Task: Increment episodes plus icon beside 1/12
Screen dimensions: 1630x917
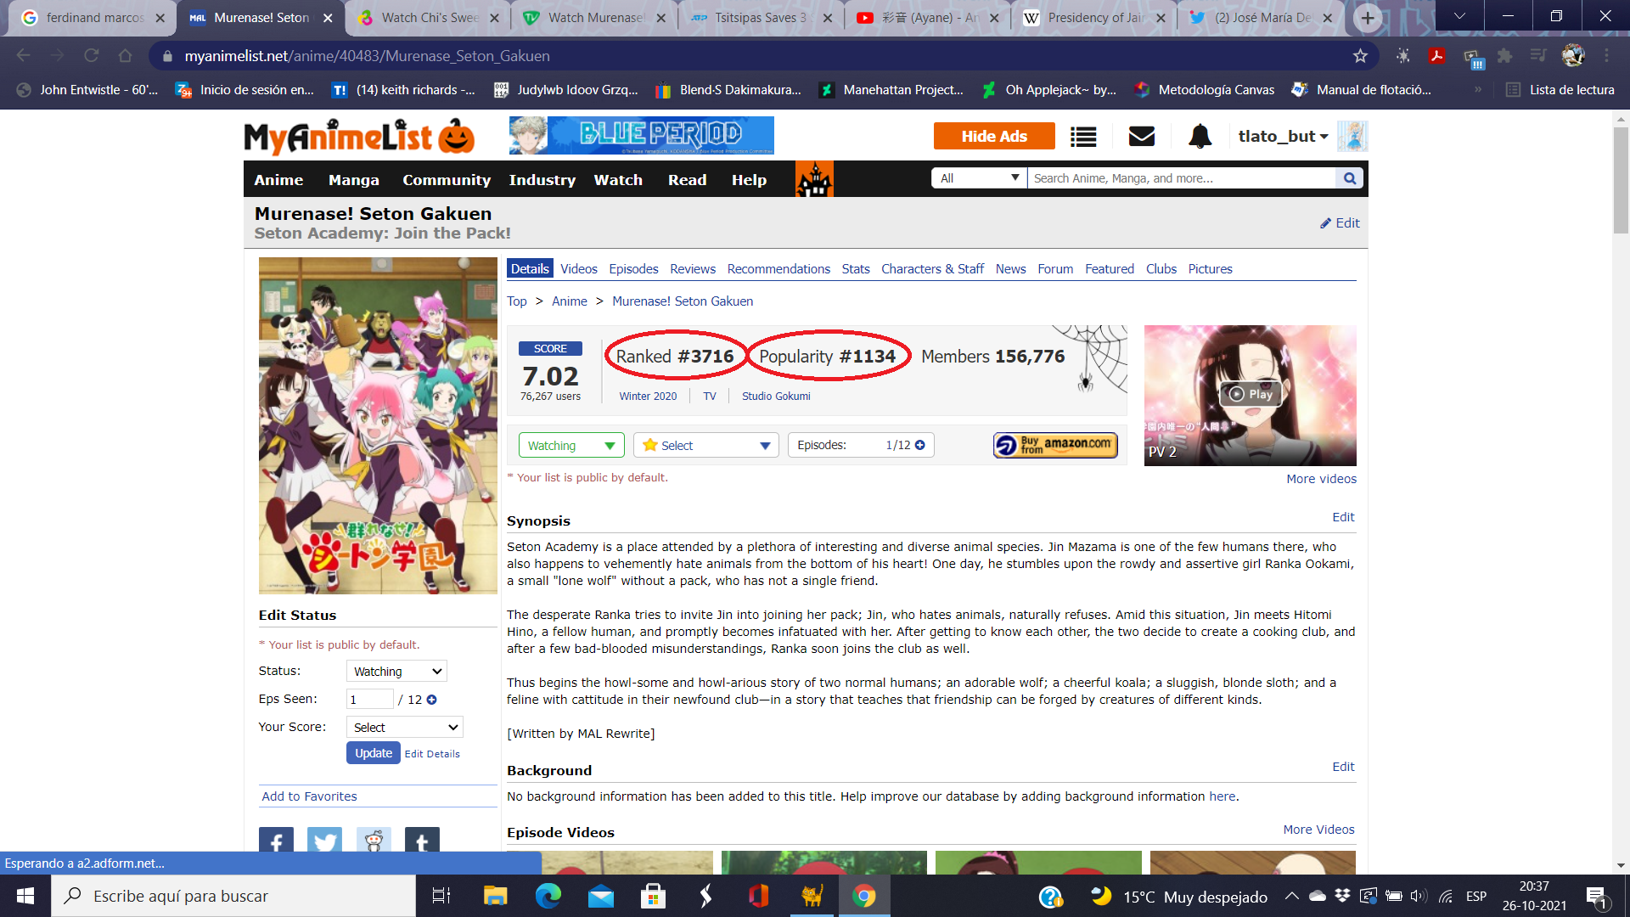Action: pyautogui.click(x=920, y=445)
